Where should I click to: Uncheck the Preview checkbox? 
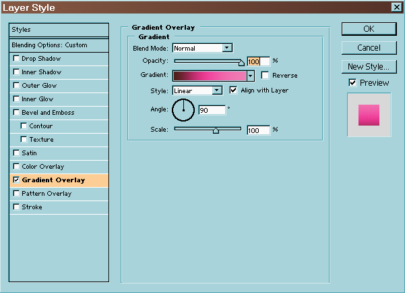tap(352, 82)
